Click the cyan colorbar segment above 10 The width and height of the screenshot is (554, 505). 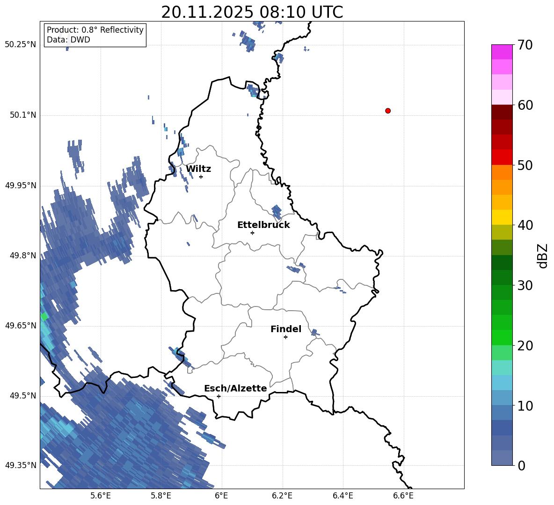(502, 383)
